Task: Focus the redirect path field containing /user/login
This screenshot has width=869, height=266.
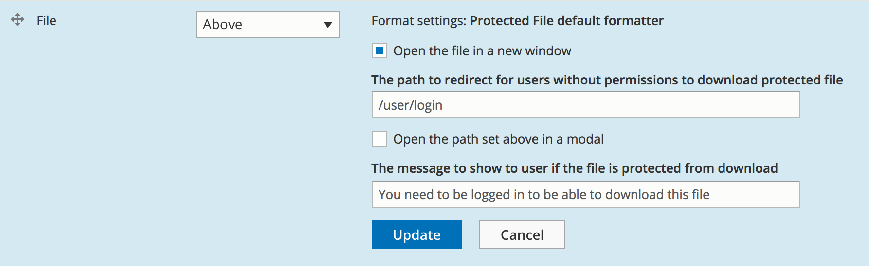Action: 585,105
